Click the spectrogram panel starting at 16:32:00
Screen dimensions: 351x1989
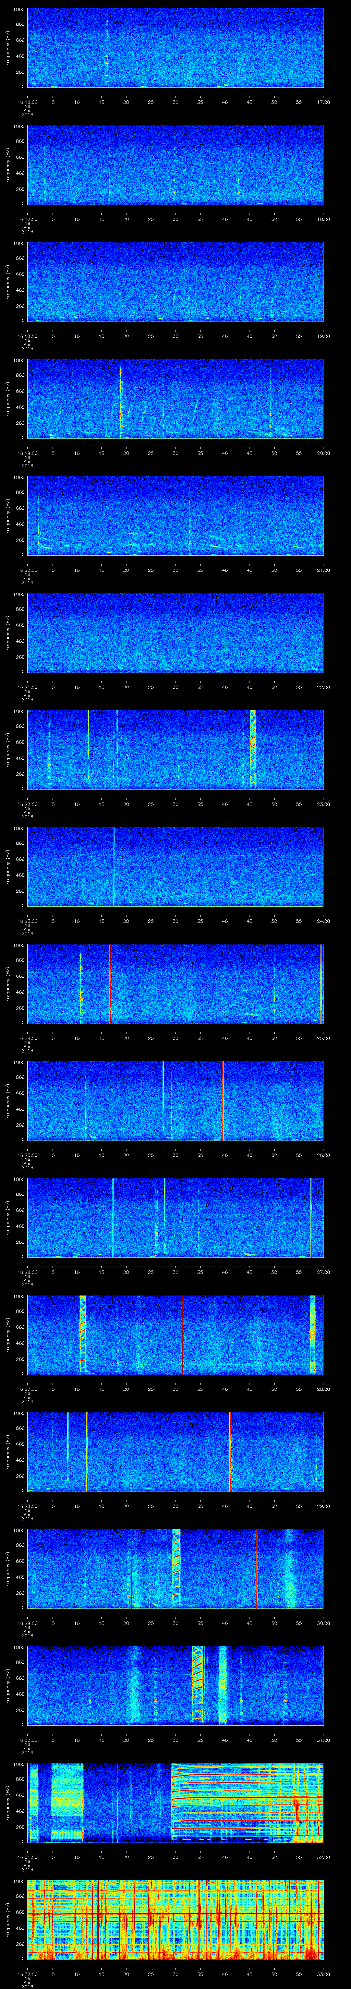176,1921
